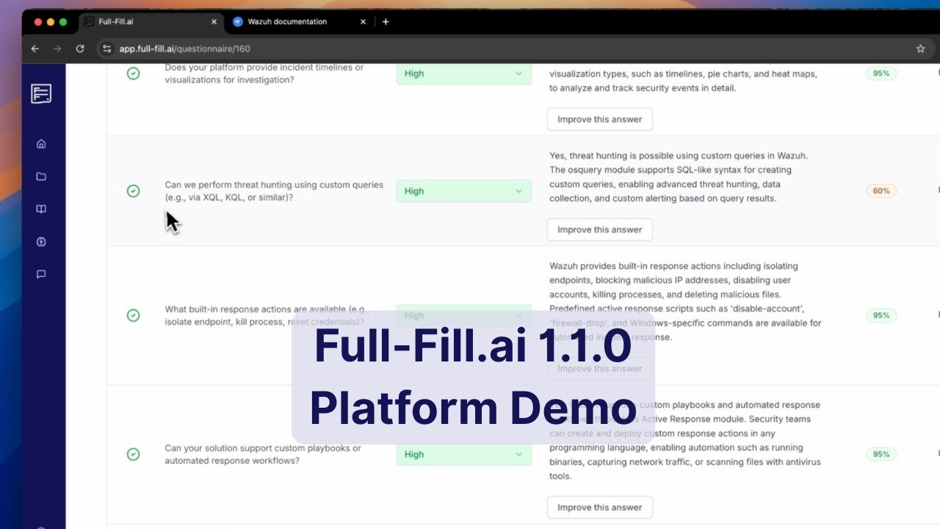Open priority dropdown for threat hunting question
940x529 pixels.
coord(463,191)
